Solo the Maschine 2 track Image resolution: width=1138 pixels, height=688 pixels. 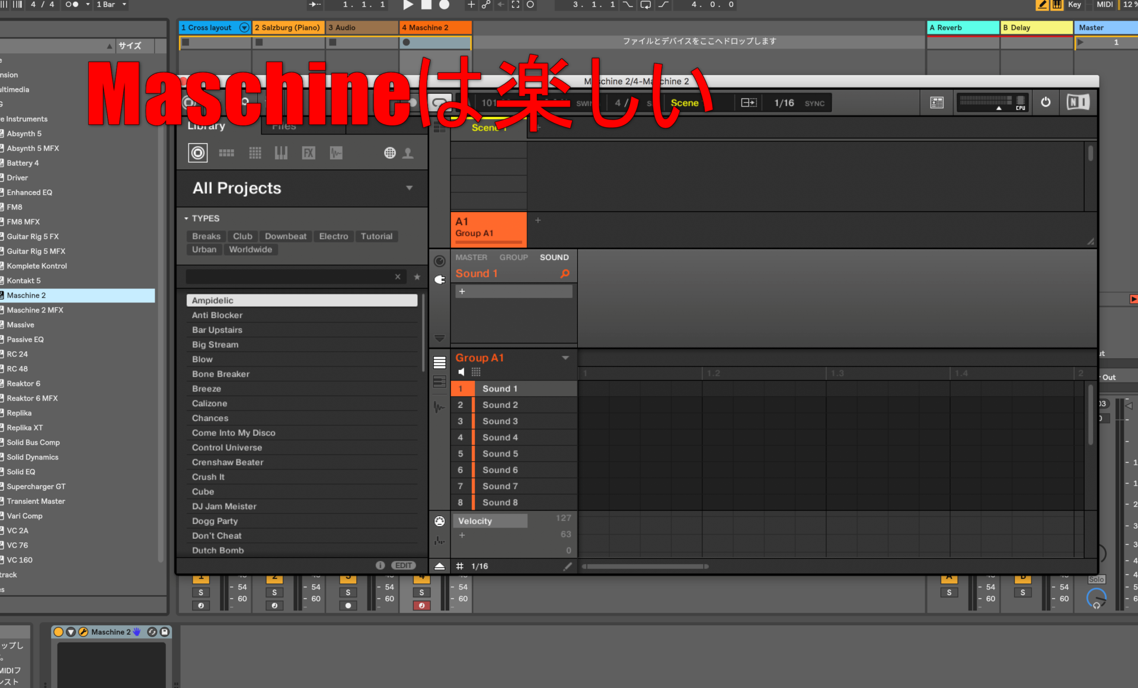click(x=421, y=592)
